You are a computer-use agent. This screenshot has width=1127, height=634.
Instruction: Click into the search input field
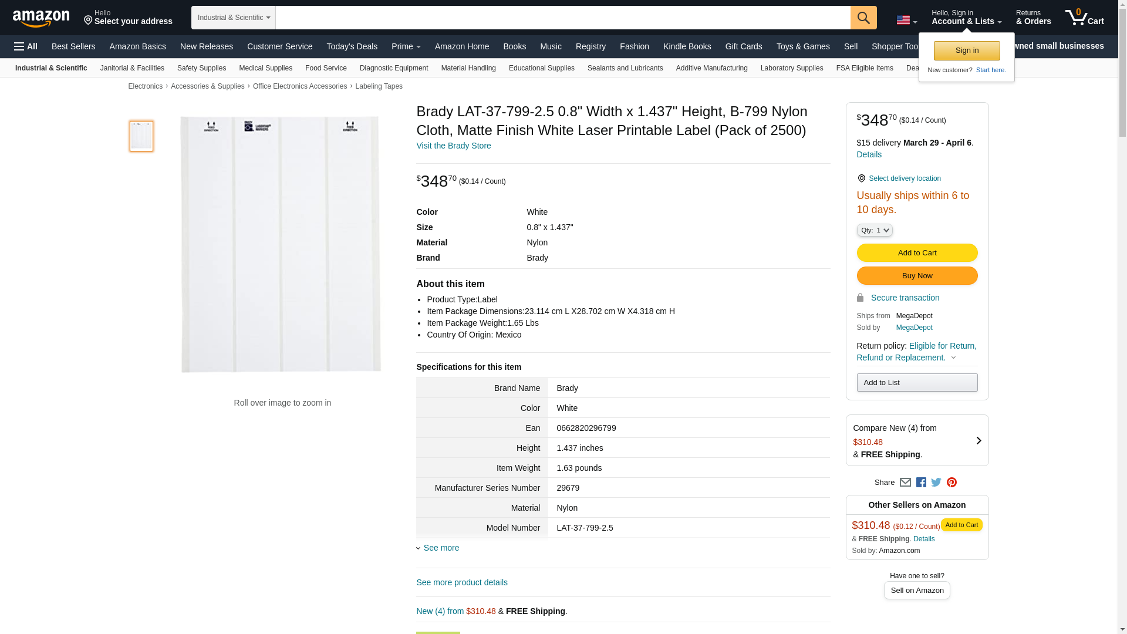click(x=562, y=18)
